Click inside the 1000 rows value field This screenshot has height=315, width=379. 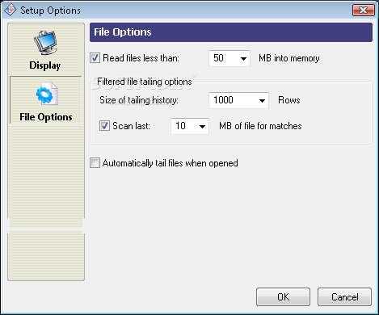(x=233, y=100)
